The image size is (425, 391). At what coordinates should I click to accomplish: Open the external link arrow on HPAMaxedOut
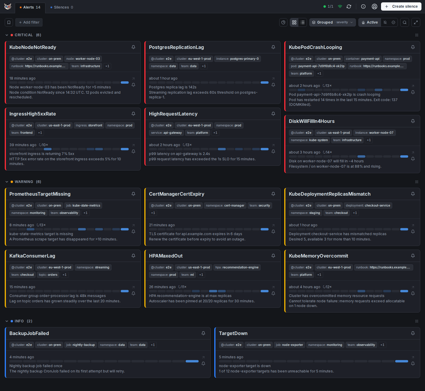[273, 287]
